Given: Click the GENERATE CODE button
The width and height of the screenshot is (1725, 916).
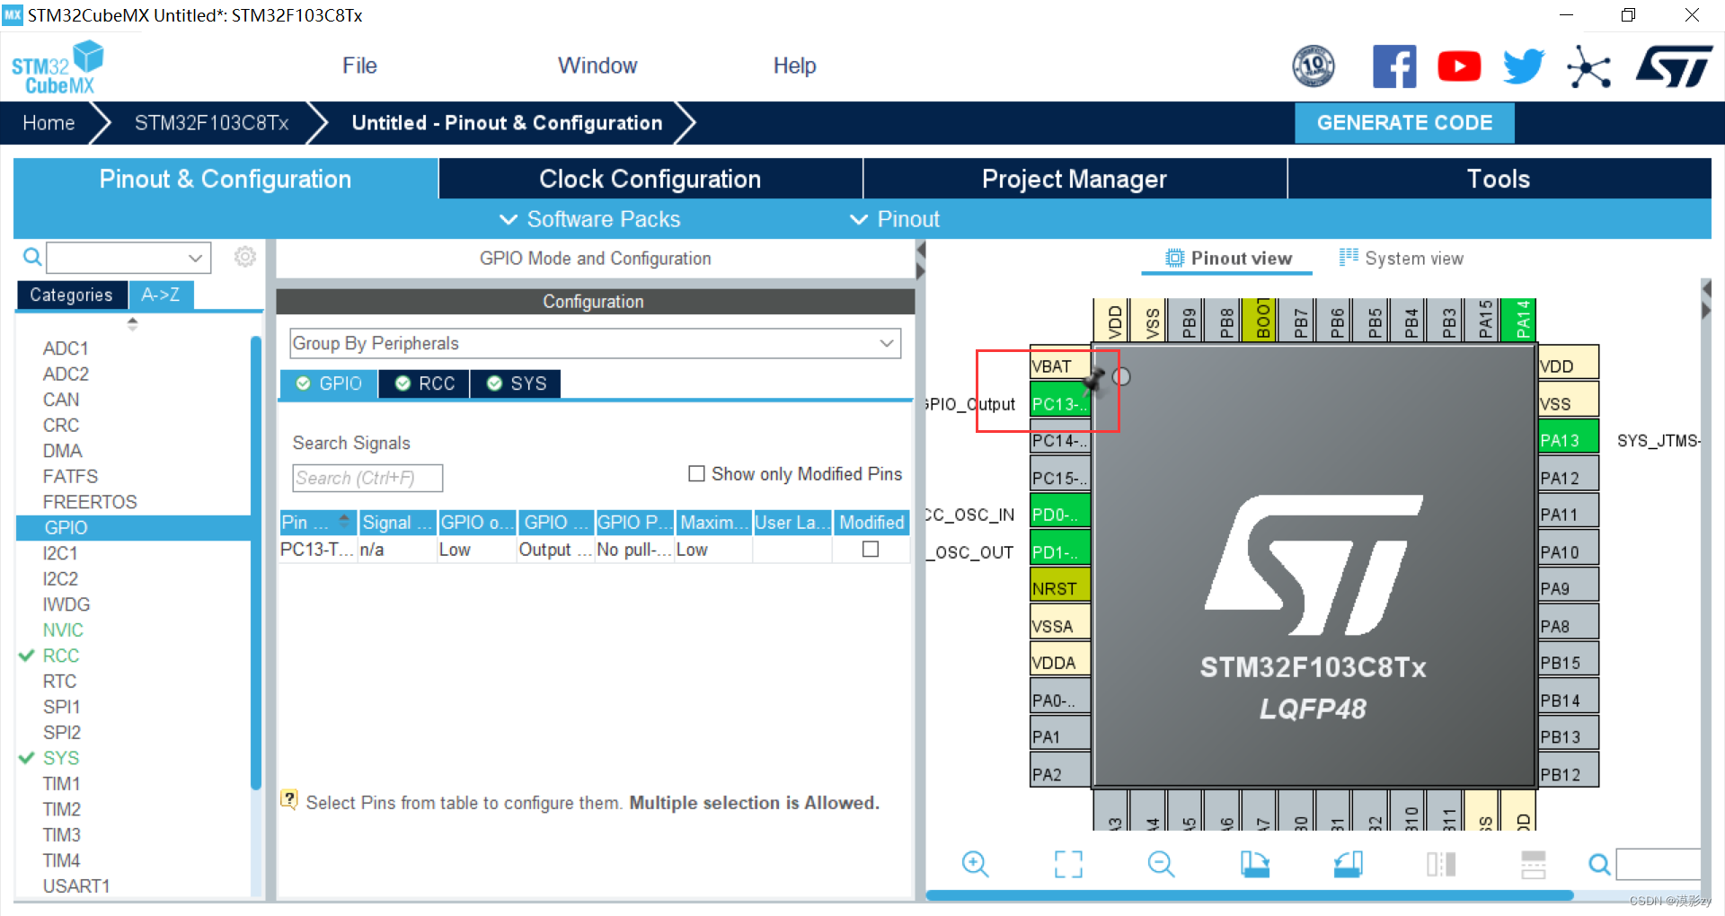Looking at the screenshot, I should 1404,123.
